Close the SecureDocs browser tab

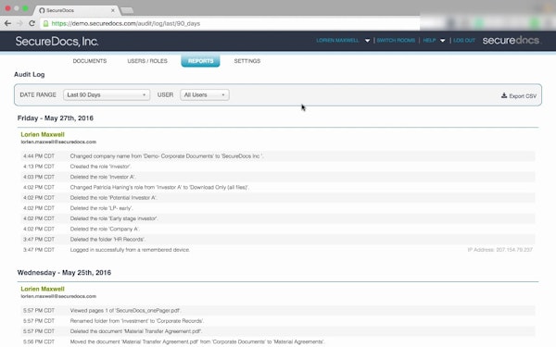113,10
